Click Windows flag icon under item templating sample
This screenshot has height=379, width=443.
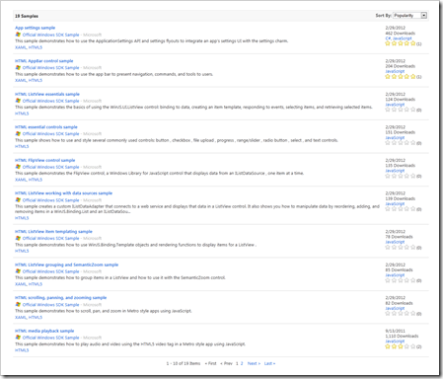18,238
